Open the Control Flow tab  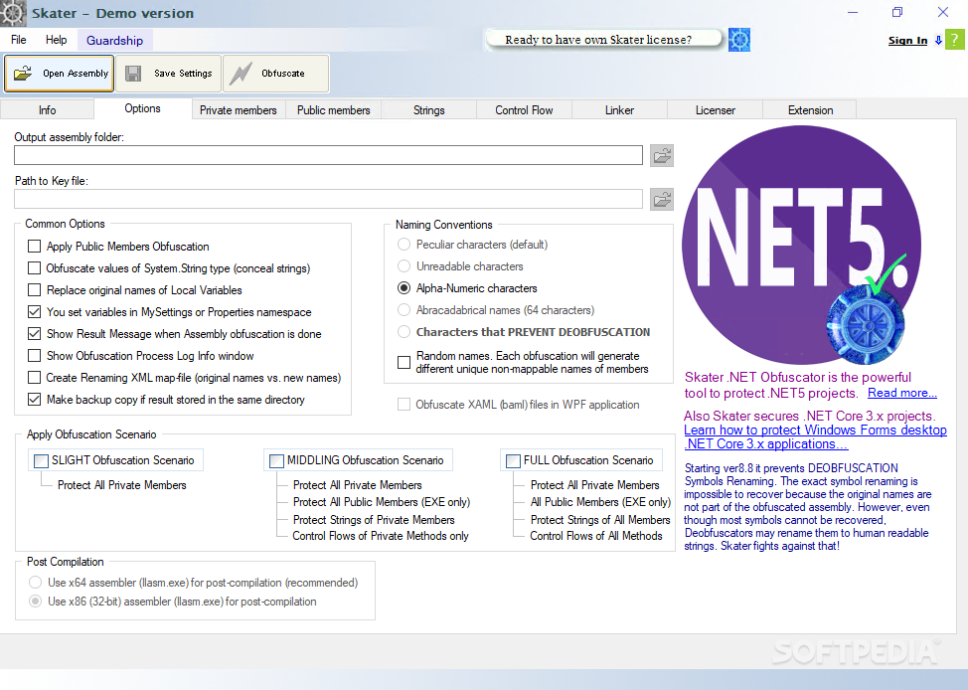pyautogui.click(x=524, y=110)
